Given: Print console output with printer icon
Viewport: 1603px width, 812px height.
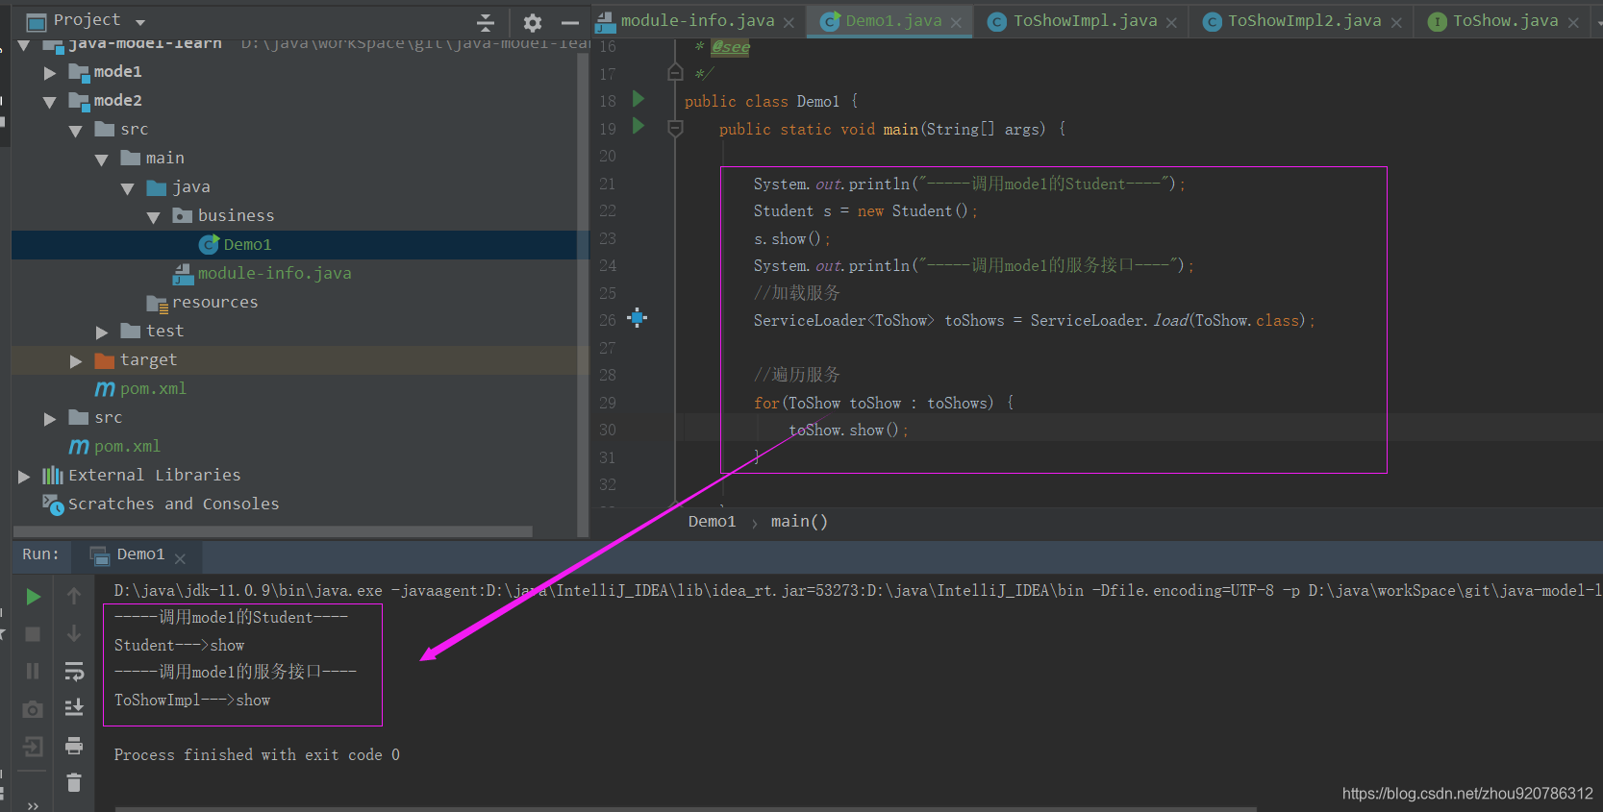Looking at the screenshot, I should 74,746.
